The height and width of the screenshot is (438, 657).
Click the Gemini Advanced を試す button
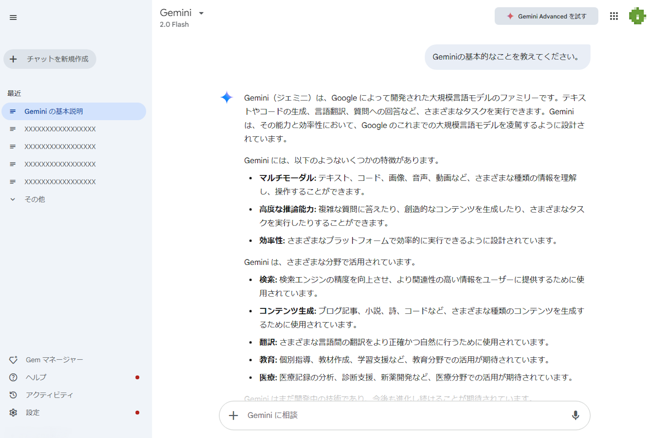click(x=546, y=16)
